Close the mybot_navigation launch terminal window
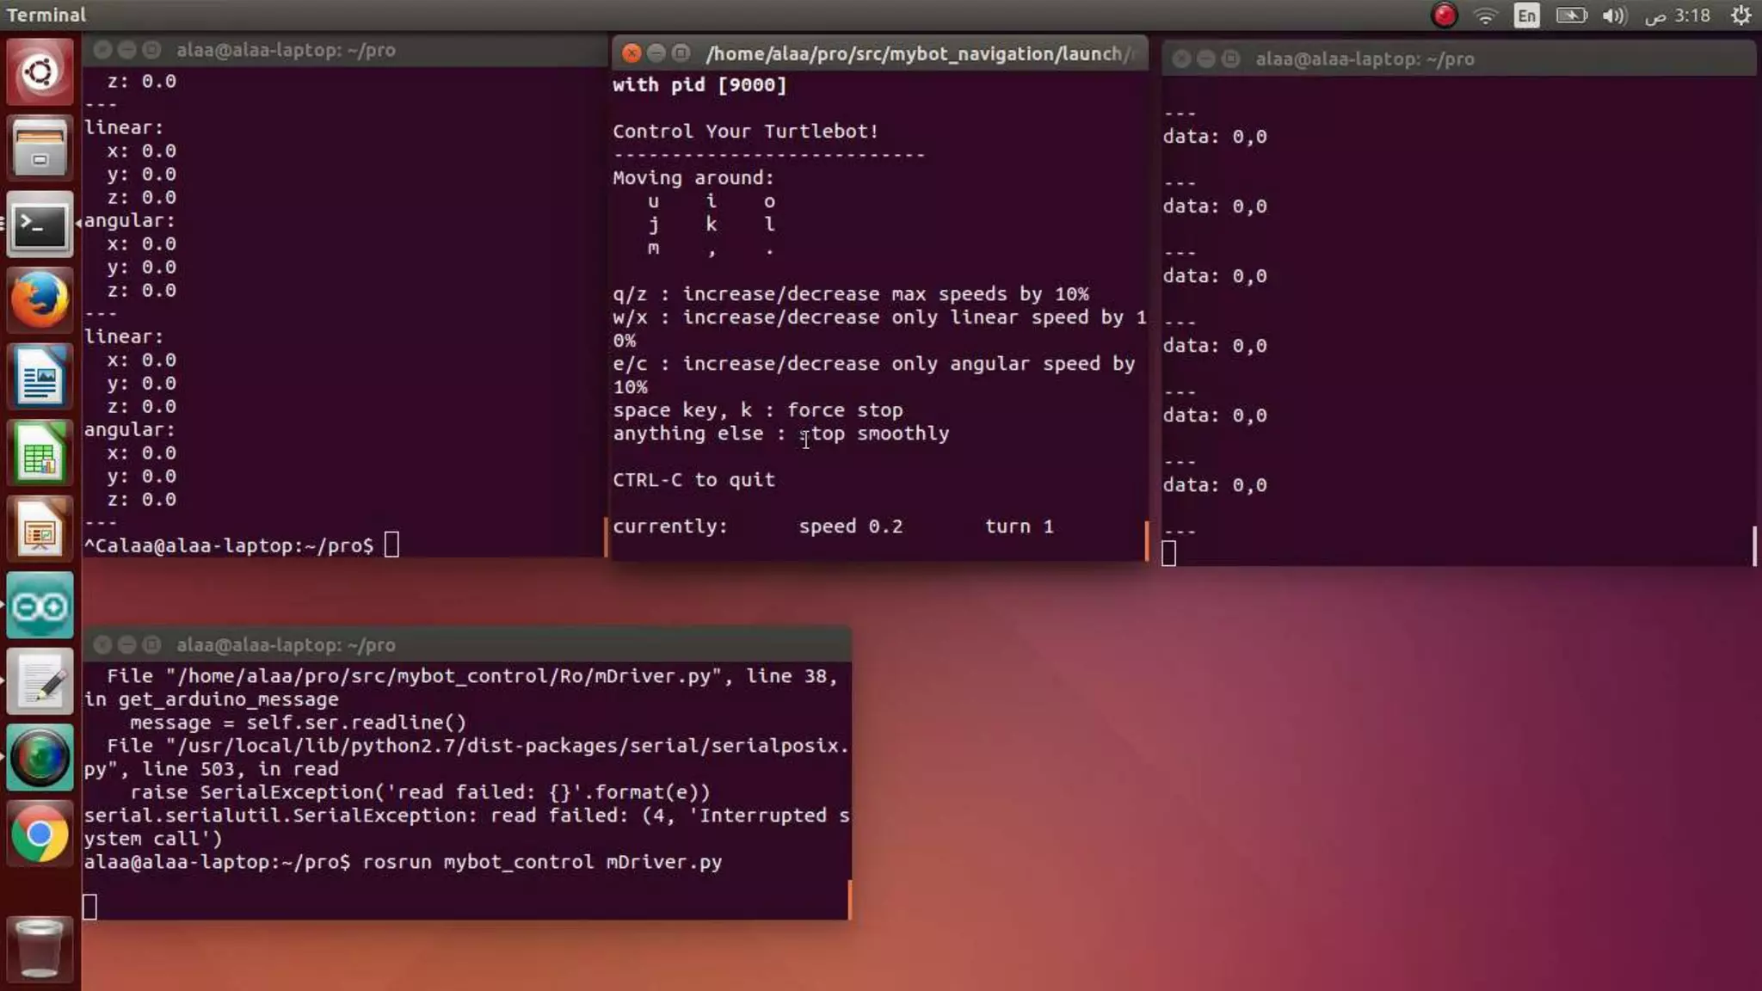 [631, 53]
